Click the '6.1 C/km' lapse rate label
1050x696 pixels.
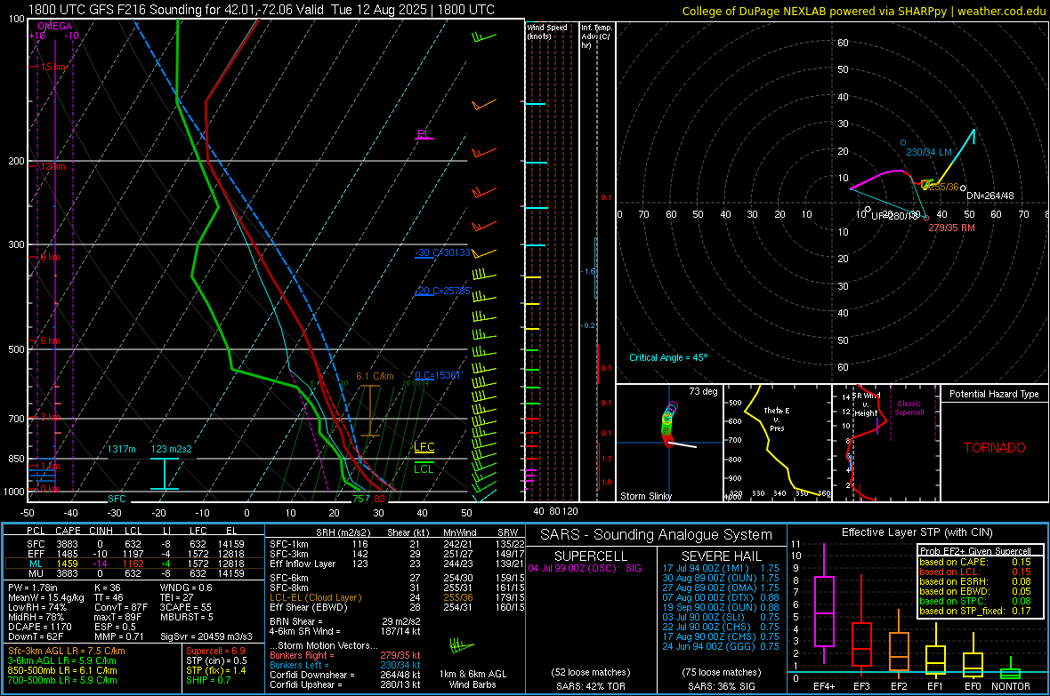coord(375,376)
